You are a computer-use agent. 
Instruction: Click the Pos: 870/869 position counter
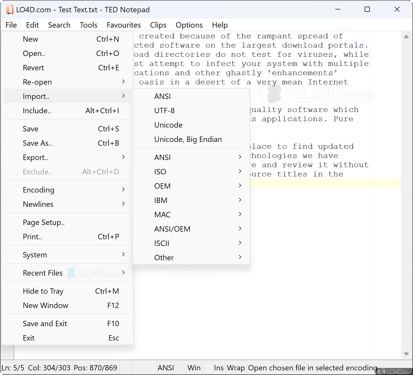pos(95,368)
